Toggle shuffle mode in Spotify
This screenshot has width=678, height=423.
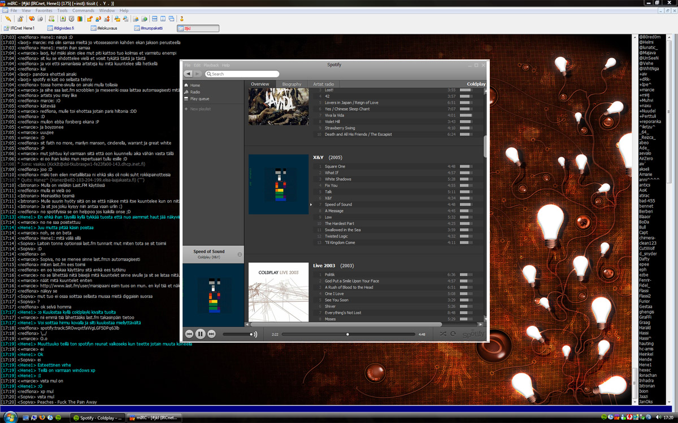pos(443,334)
